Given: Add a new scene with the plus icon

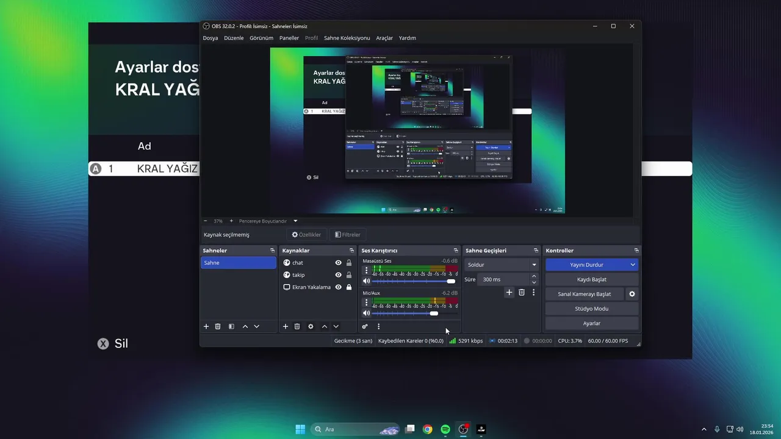Looking at the screenshot, I should coord(206,327).
